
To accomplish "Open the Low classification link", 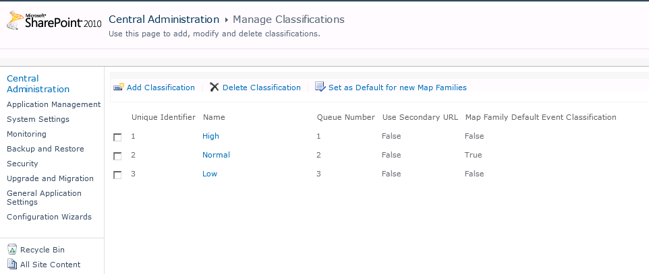I will tap(210, 174).
